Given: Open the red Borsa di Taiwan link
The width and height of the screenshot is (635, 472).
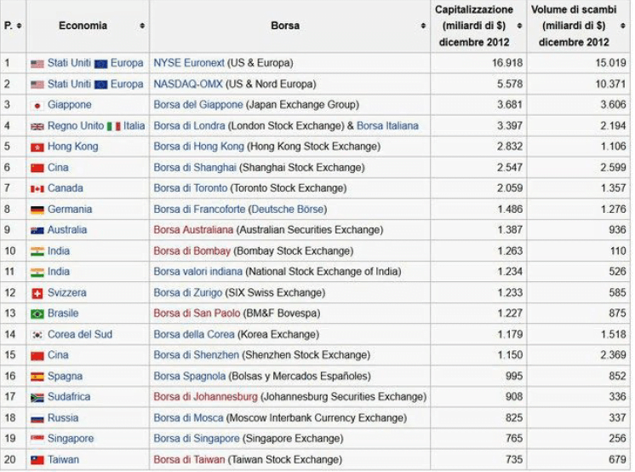Looking at the screenshot, I should (x=189, y=460).
